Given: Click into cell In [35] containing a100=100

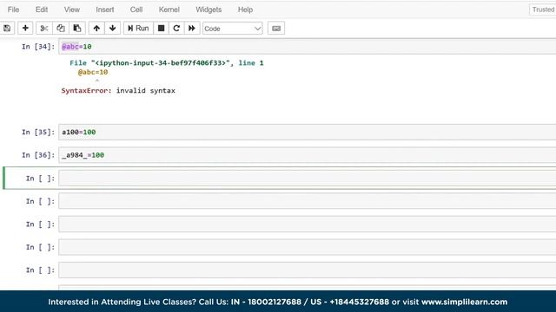Looking at the screenshot, I should pyautogui.click(x=307, y=132).
